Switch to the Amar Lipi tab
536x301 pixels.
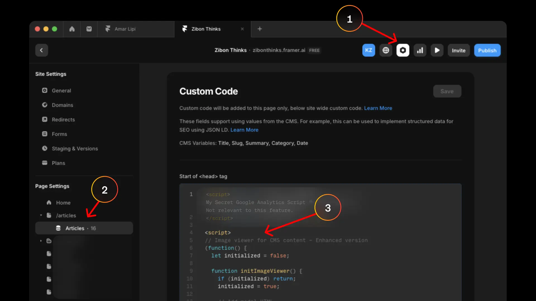coord(136,29)
